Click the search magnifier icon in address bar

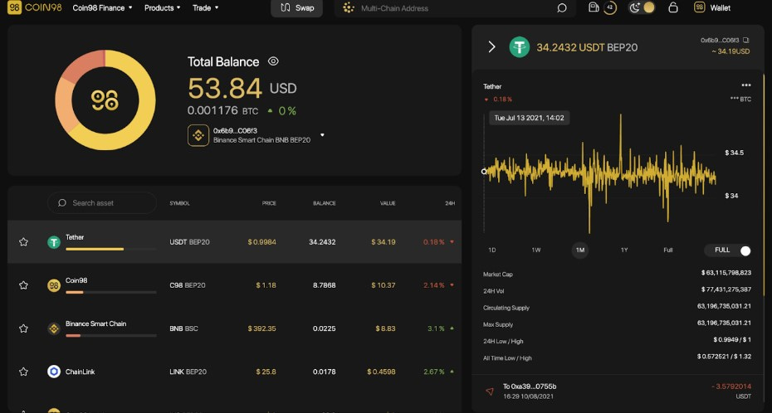[x=562, y=8]
